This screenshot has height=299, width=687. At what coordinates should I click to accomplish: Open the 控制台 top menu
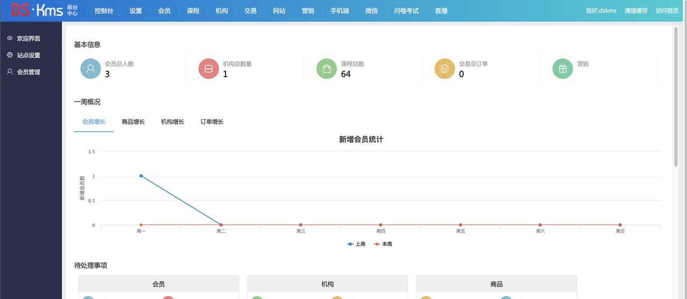[104, 11]
